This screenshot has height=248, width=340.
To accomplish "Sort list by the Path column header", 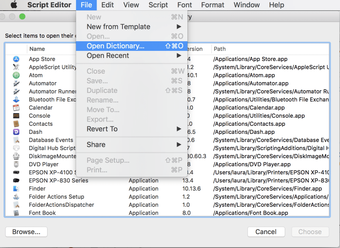I will coord(220,49).
